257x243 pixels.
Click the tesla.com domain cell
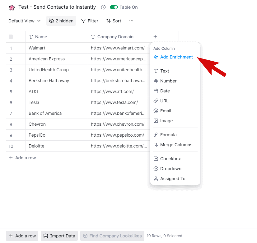[119, 103]
